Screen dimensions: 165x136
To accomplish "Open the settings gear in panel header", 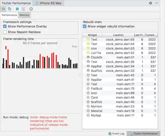I will [150, 3].
